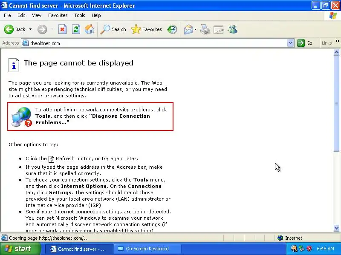Click the greyed Forward arrow button

42,29
